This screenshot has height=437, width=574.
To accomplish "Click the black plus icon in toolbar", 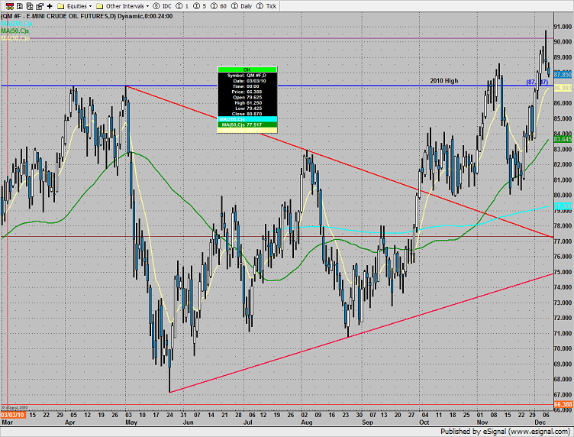I will point(50,6).
